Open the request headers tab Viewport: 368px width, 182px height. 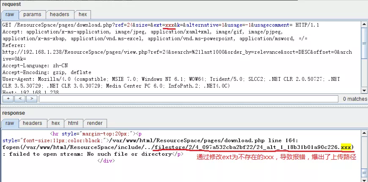(59, 14)
